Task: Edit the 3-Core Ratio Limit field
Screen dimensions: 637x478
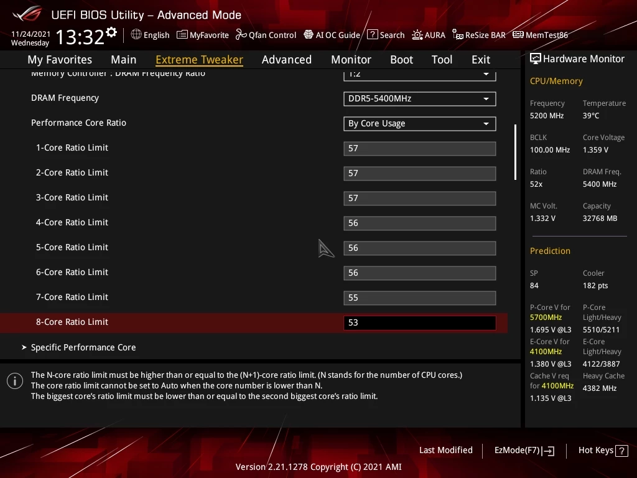Action: click(x=420, y=199)
